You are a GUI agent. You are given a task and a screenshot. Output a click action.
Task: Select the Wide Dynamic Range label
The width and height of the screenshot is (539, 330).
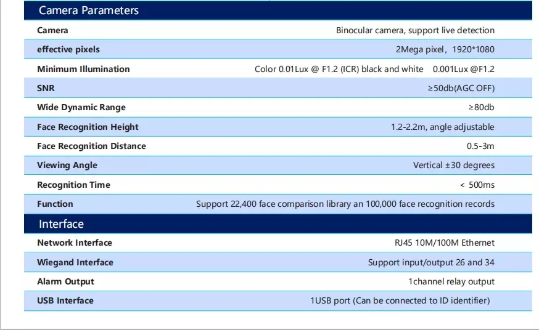[81, 107]
